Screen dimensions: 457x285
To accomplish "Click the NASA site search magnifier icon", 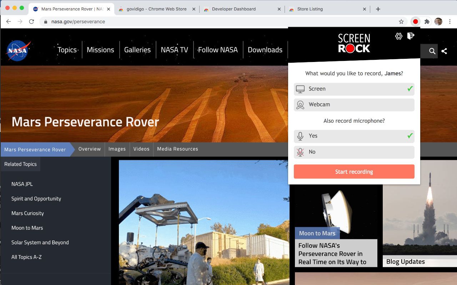I will tap(432, 51).
